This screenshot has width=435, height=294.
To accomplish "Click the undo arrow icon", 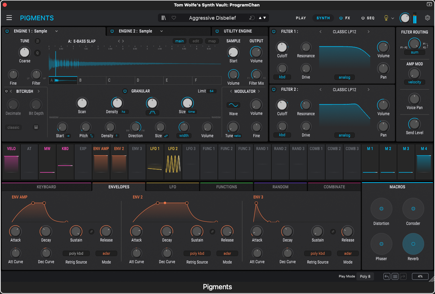I will 387,276.
